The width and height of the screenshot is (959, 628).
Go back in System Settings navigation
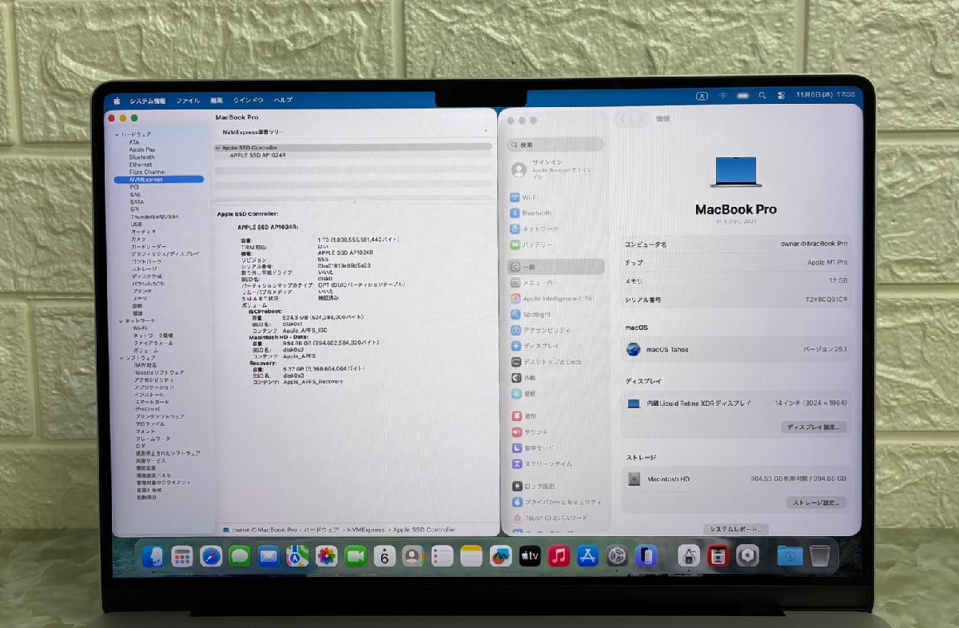click(624, 119)
